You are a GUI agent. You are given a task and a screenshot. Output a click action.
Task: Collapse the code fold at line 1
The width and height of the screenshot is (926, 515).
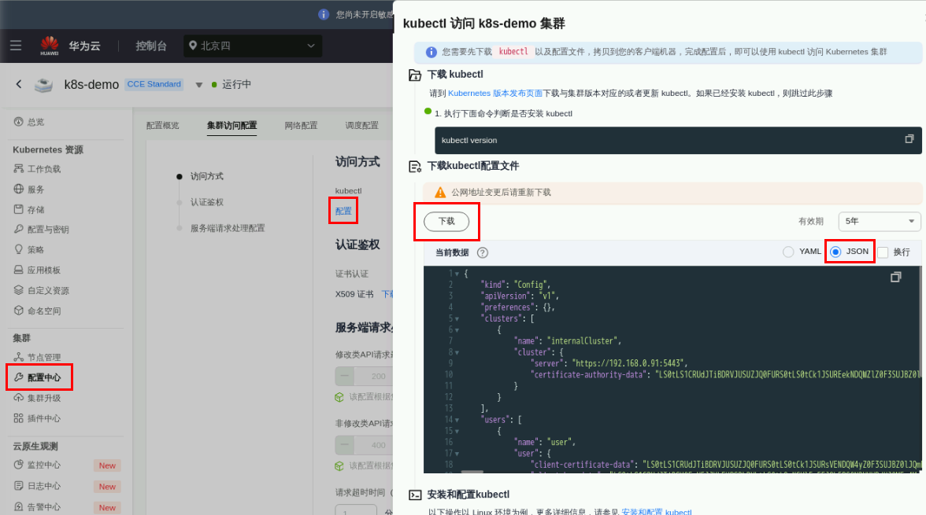coord(457,274)
